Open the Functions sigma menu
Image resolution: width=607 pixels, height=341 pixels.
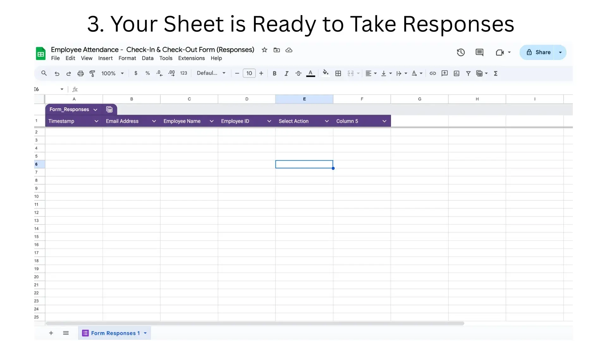[x=496, y=73]
